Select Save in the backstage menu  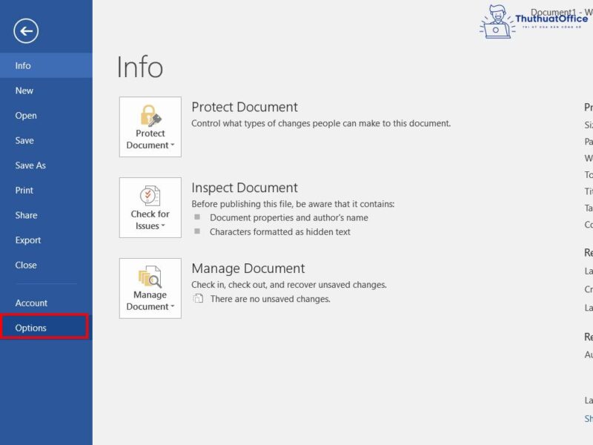[24, 140]
